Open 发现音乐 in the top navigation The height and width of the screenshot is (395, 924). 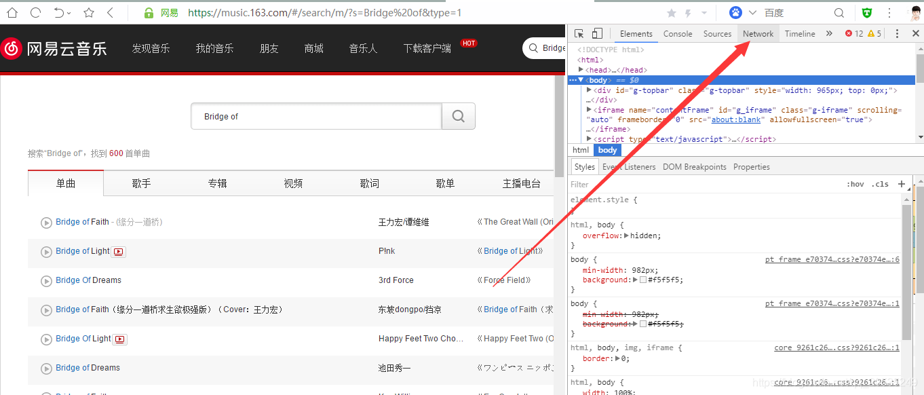point(151,48)
